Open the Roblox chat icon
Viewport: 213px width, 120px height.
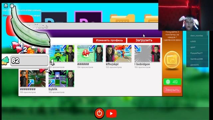(12, 6)
